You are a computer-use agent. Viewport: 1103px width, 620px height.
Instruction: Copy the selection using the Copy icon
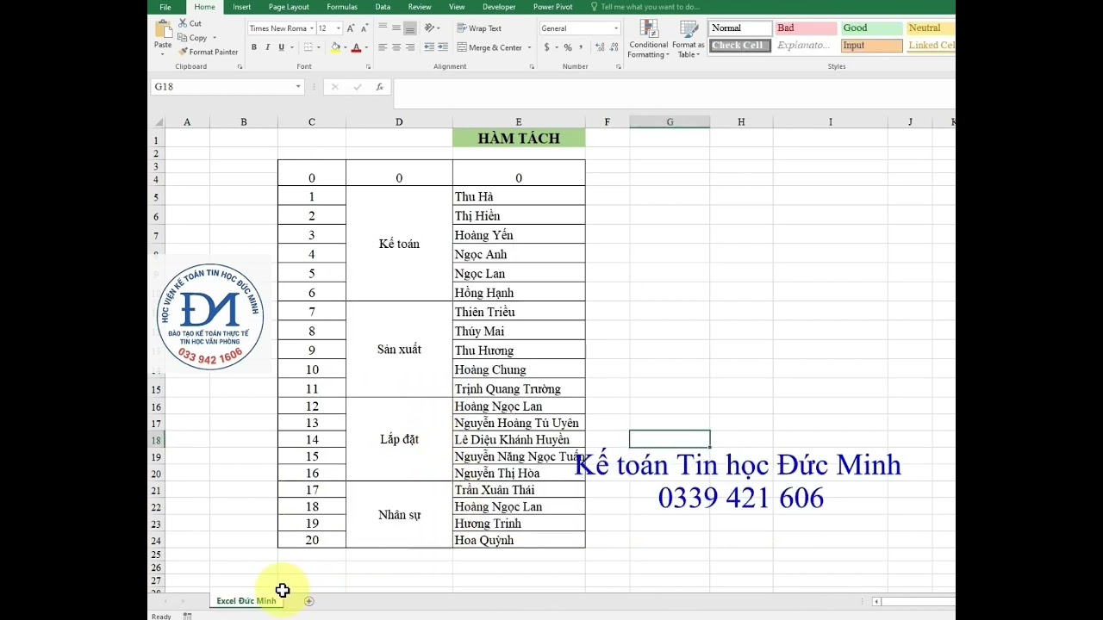[183, 38]
